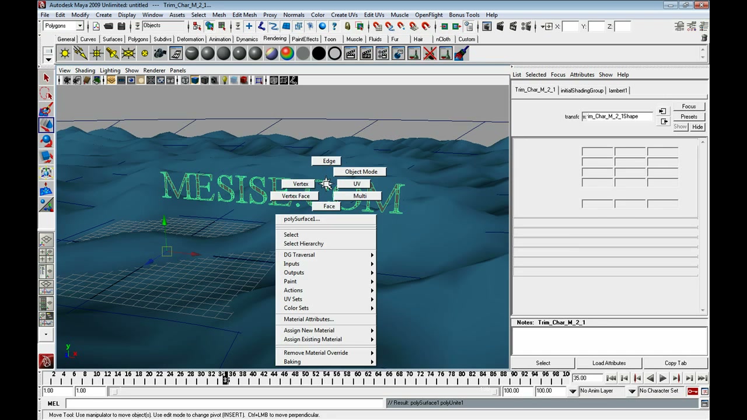Toggle use all lights bulb icon
Image resolution: width=747 pixels, height=420 pixels.
224,80
